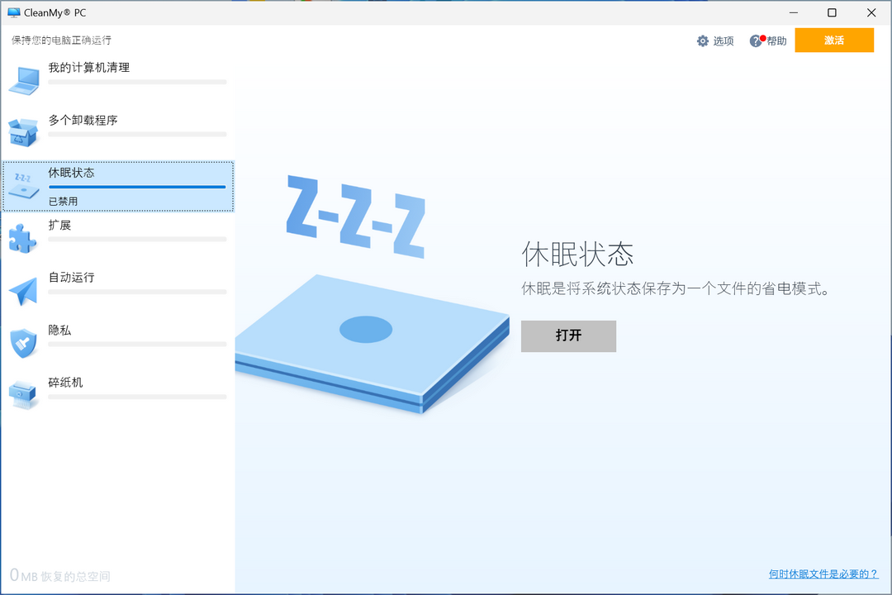Click the progress bar under 碎纸机
Image resolution: width=892 pixels, height=595 pixels.
[137, 397]
